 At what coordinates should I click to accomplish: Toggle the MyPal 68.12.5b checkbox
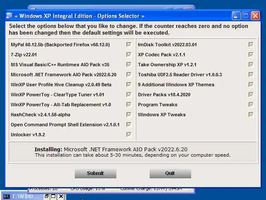click(129, 45)
